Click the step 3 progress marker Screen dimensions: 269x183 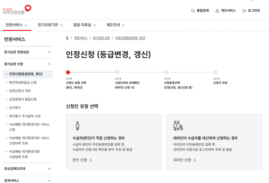[166, 72]
